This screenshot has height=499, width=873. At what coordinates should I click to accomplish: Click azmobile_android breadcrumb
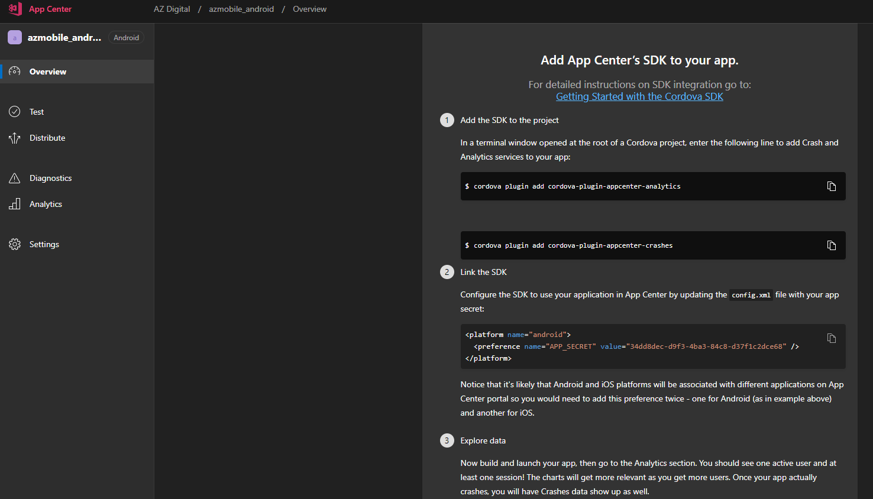(241, 9)
